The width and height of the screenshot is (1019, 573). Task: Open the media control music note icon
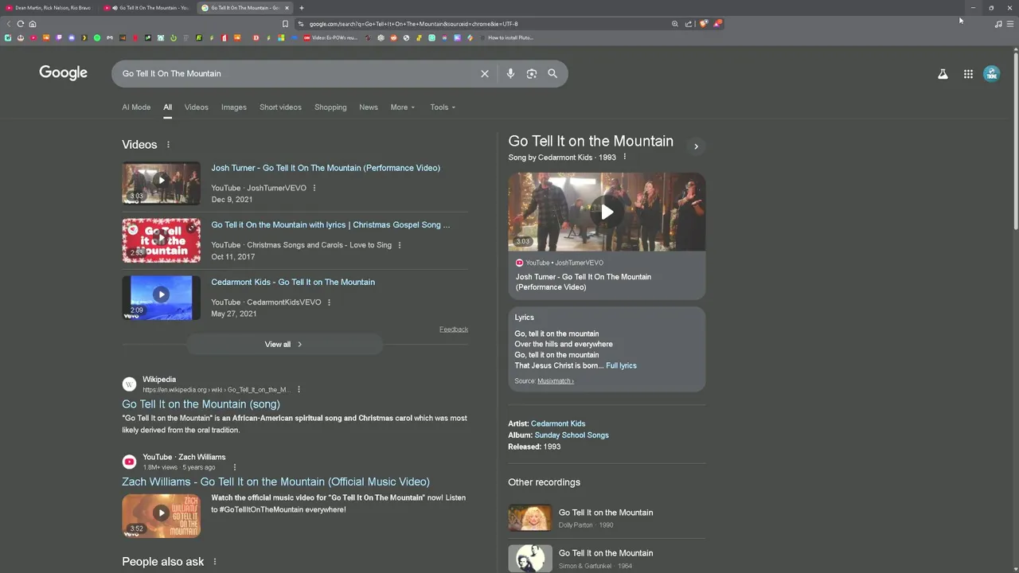pyautogui.click(x=998, y=24)
